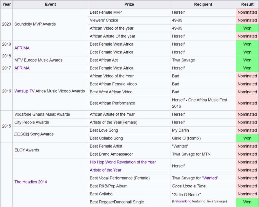Image resolution: width=259 pixels, height=207 pixels.
Task: Select the Soundcity MVP Awards cell
Action: click(35, 24)
